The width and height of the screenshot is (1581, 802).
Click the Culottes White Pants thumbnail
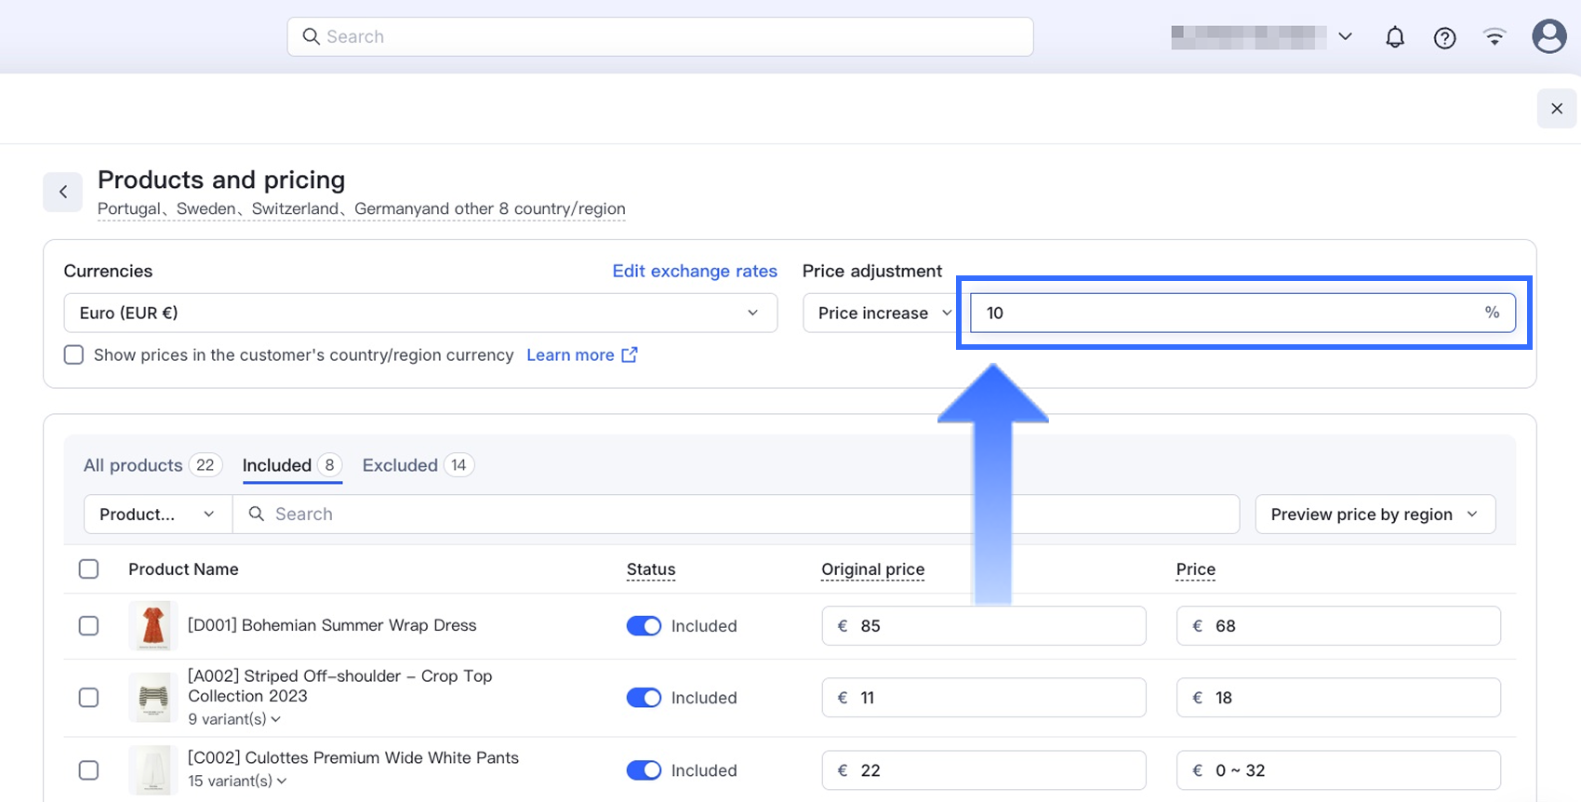coord(153,769)
